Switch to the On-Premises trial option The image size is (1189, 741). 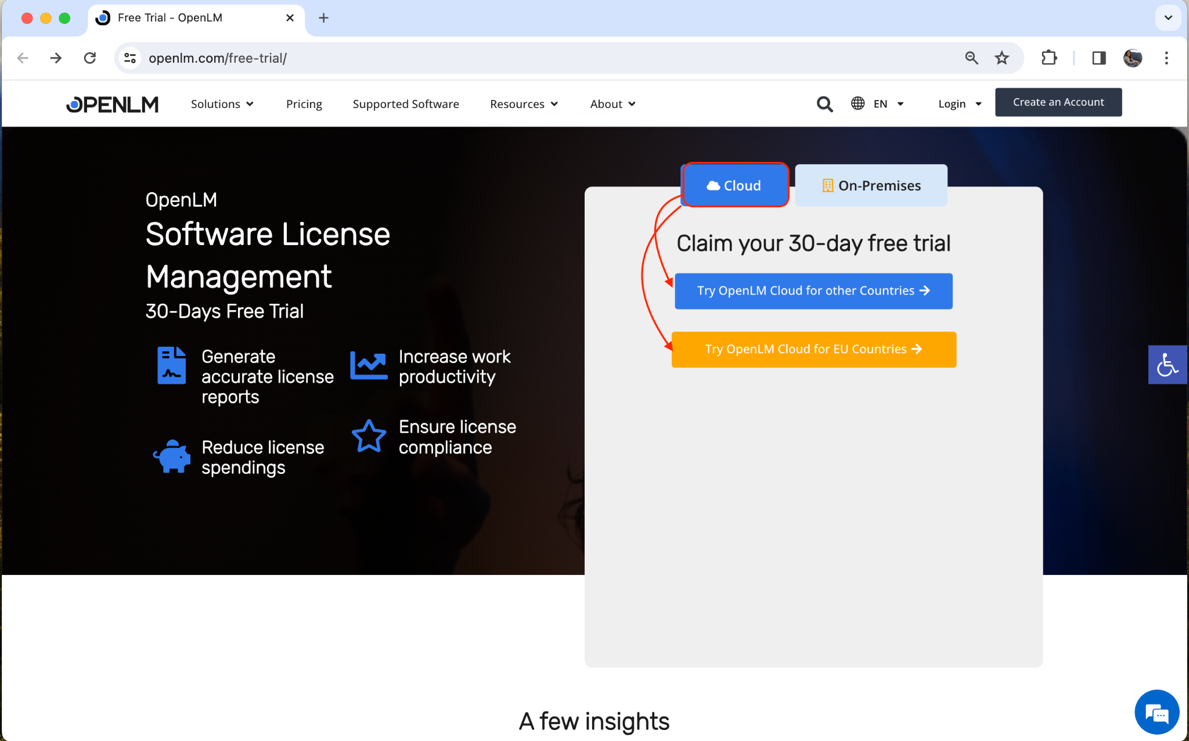click(x=870, y=185)
